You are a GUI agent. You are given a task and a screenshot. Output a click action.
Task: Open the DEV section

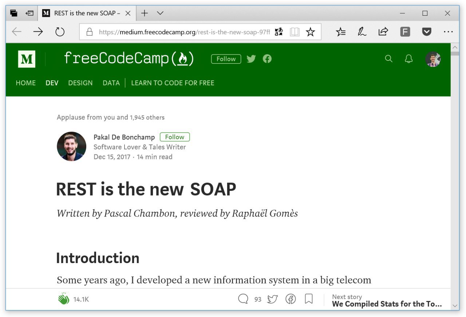coord(52,83)
